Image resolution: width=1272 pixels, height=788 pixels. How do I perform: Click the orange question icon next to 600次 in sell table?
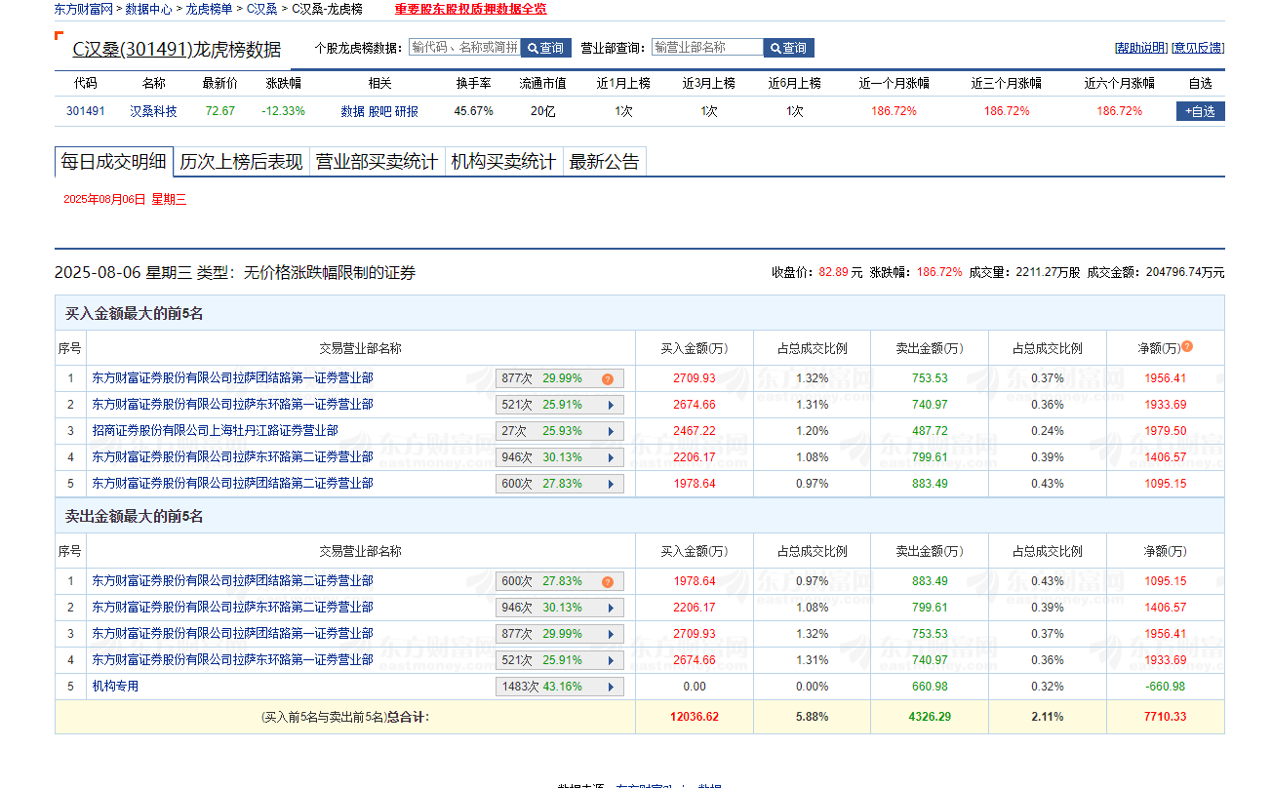[607, 582]
